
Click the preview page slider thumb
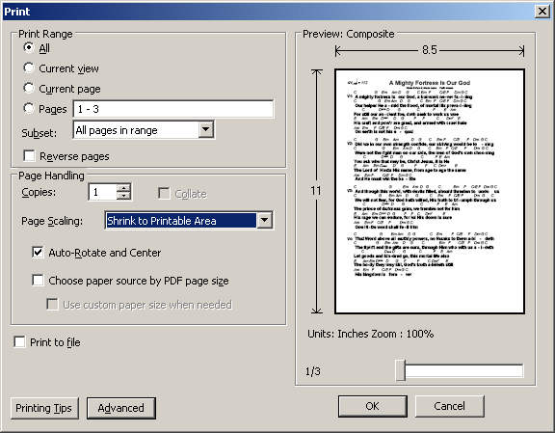coord(400,370)
